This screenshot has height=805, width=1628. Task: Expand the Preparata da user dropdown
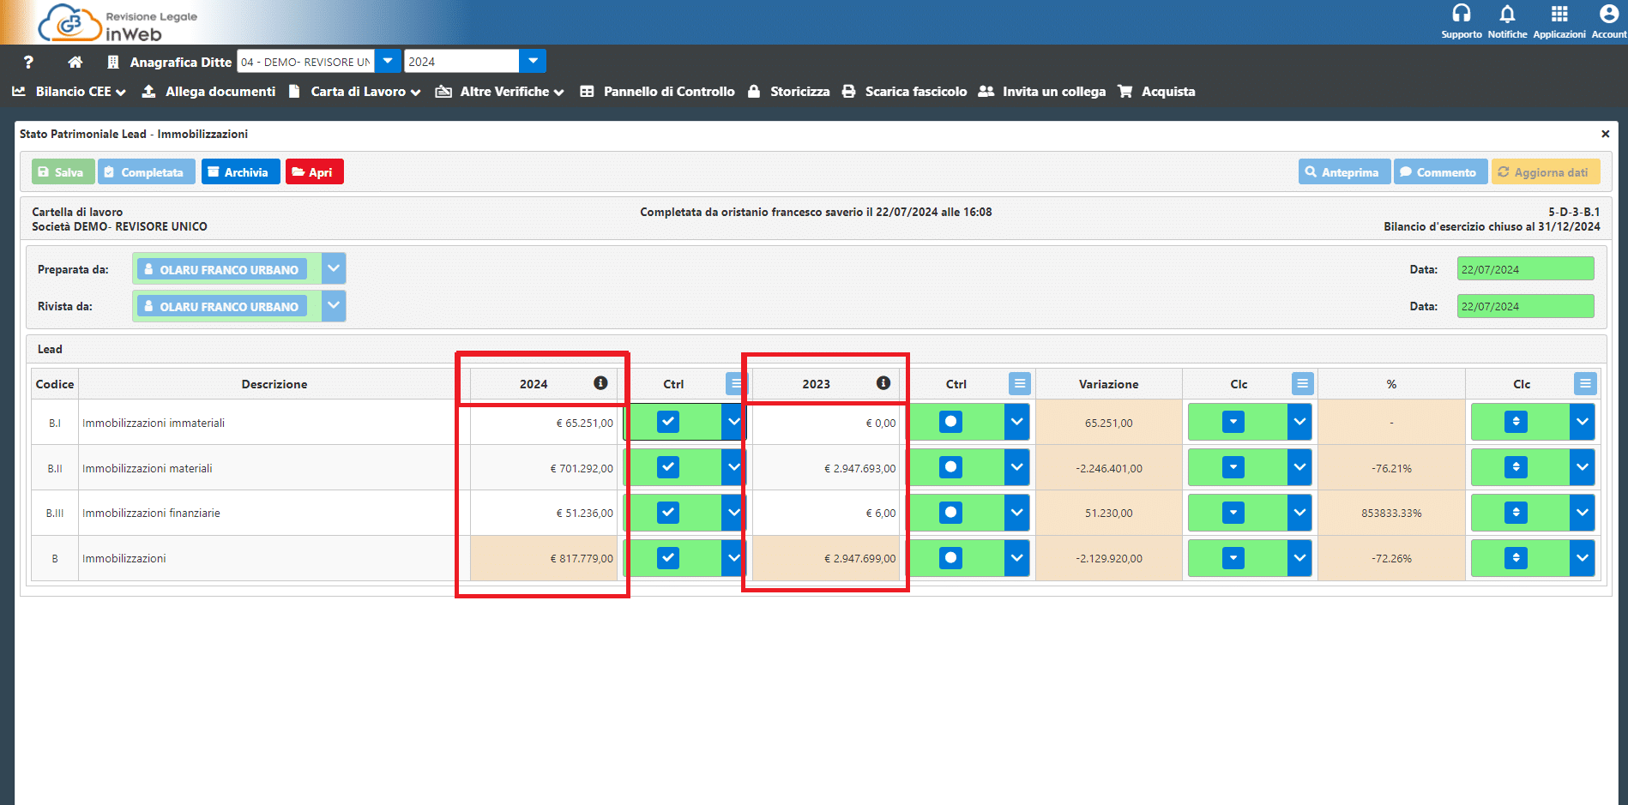[334, 269]
